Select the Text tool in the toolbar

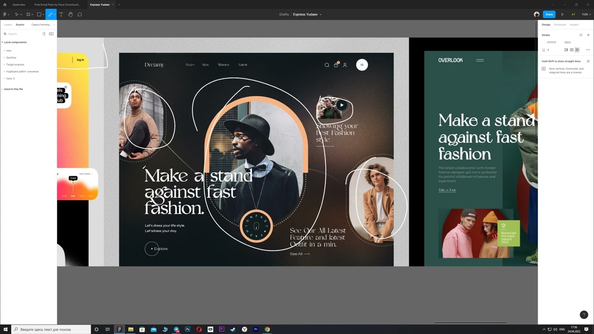coord(61,14)
